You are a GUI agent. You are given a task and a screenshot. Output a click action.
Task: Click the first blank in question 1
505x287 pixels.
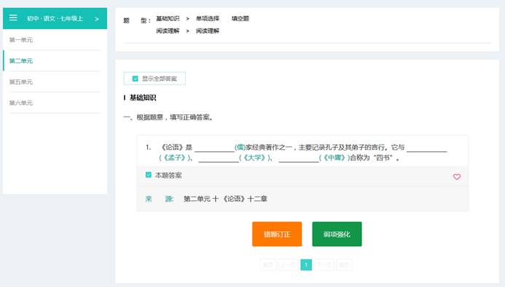point(214,148)
